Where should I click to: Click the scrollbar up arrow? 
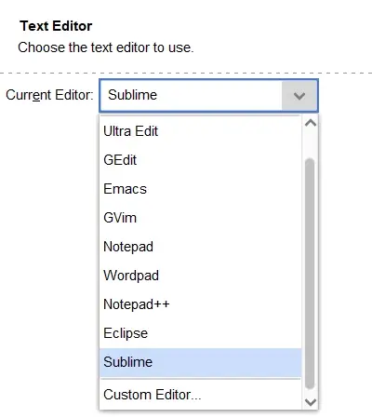[x=311, y=123]
